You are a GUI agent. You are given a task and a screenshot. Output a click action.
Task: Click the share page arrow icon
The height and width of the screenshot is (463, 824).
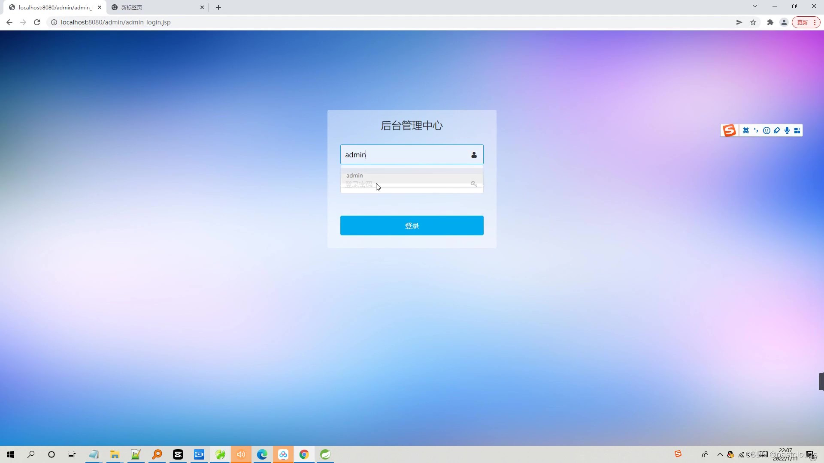coord(739,22)
